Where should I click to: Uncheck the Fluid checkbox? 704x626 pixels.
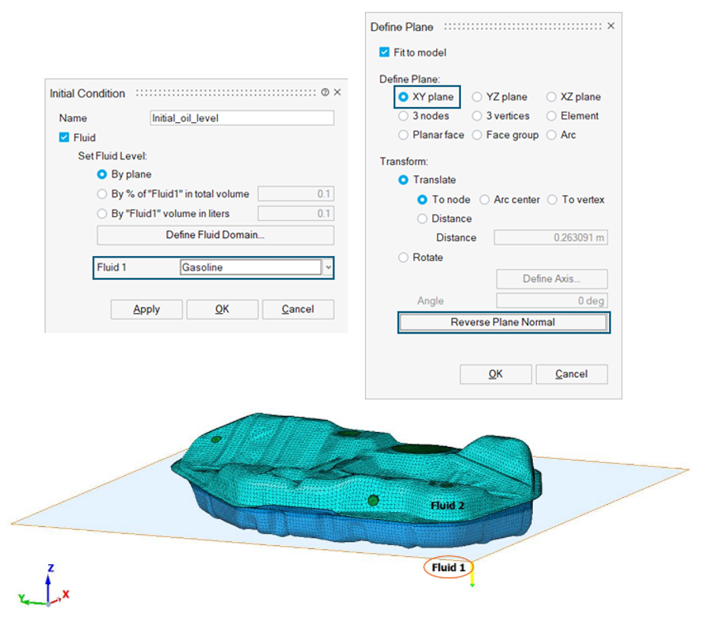[64, 138]
